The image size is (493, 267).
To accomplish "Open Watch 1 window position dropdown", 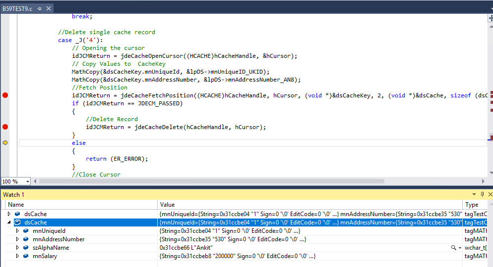I will point(474,195).
